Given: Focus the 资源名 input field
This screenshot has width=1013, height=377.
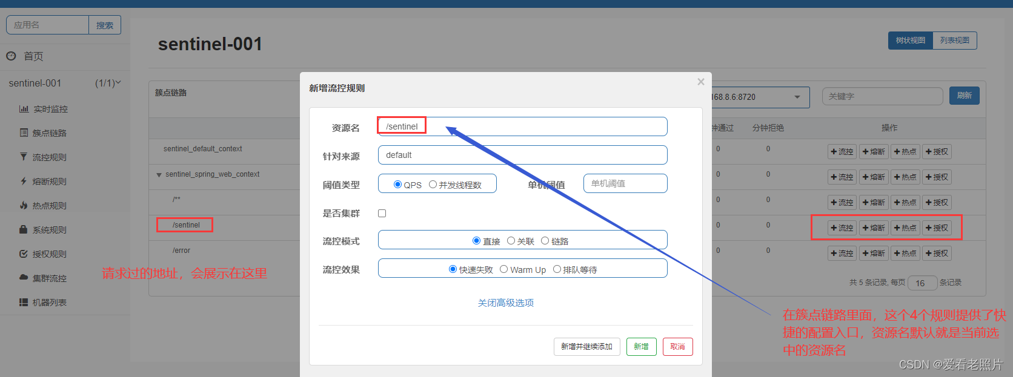Looking at the screenshot, I should (522, 126).
